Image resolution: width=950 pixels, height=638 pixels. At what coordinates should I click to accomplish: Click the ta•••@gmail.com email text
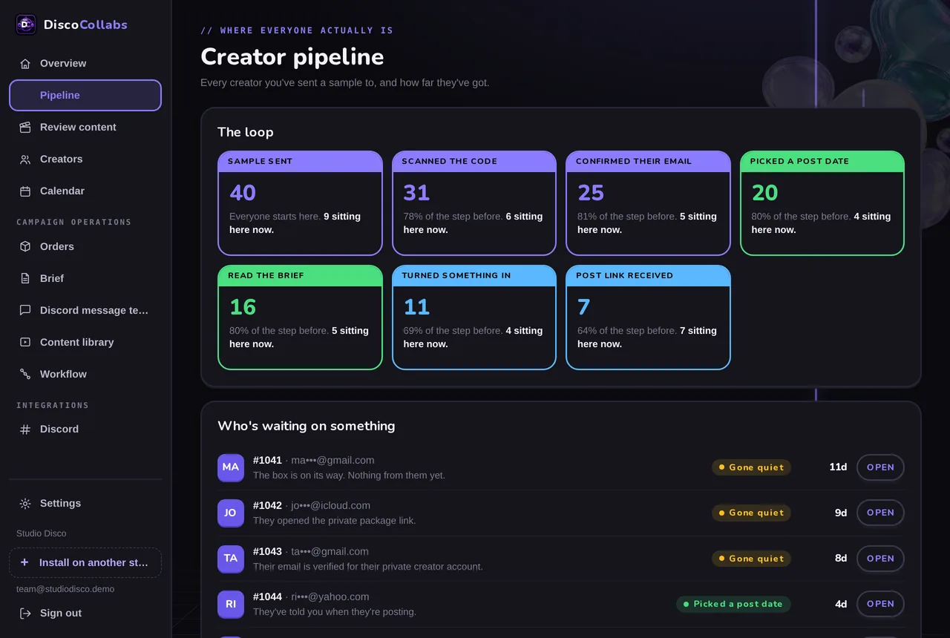[x=330, y=552]
